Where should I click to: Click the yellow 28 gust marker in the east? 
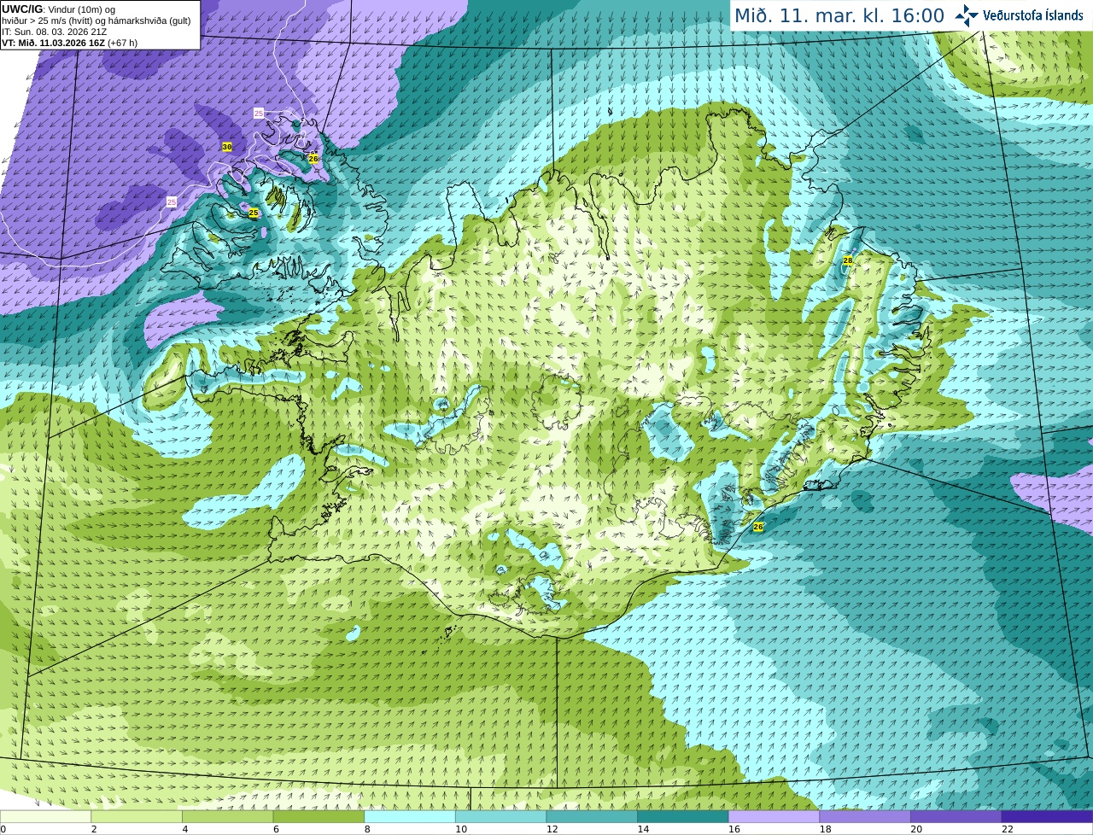coord(848,260)
